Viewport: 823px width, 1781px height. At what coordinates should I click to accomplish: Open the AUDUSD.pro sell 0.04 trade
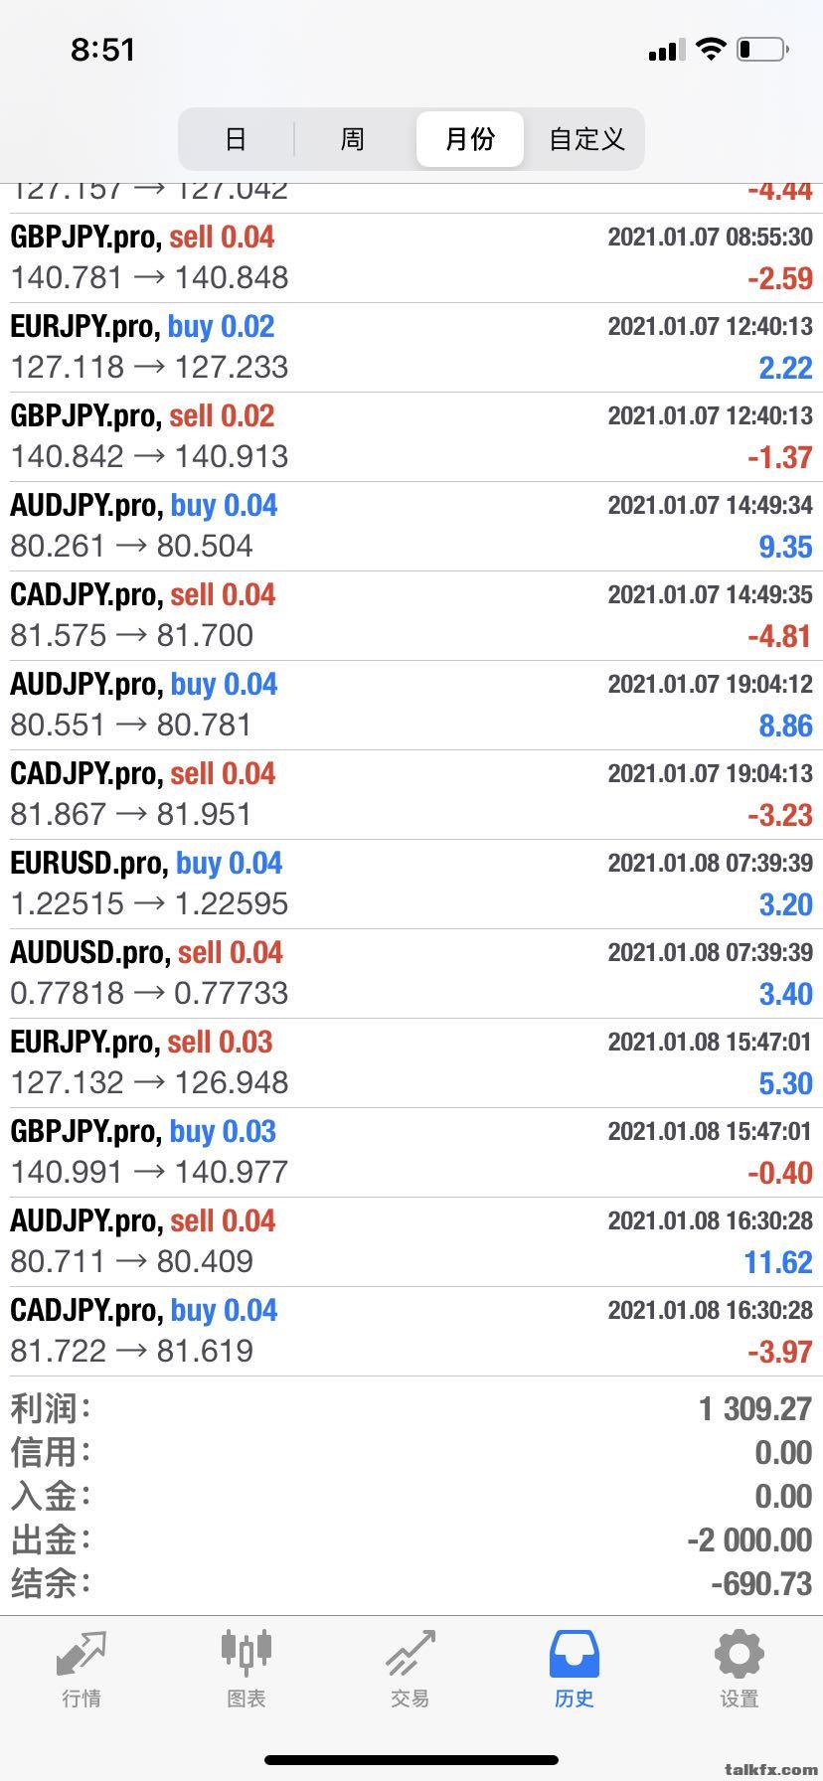(411, 973)
